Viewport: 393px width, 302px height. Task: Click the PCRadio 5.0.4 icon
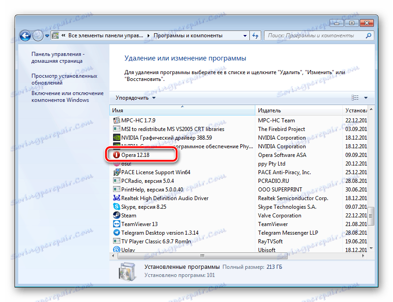point(117,181)
